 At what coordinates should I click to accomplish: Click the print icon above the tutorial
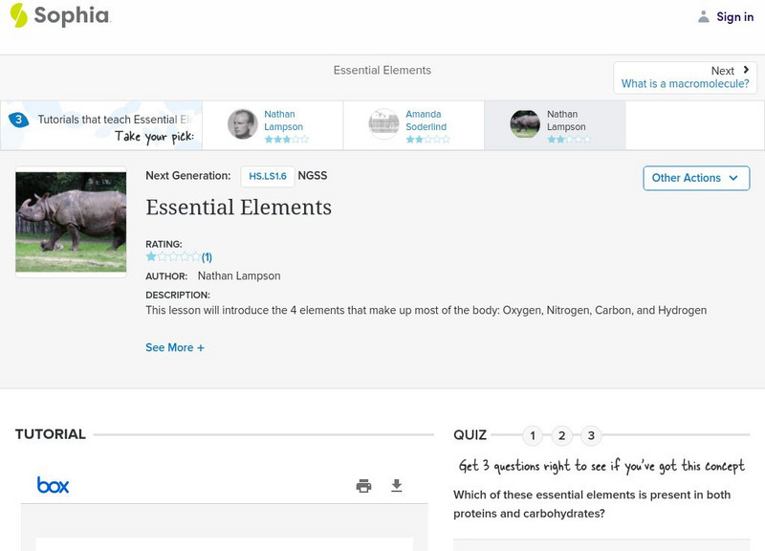point(363,486)
